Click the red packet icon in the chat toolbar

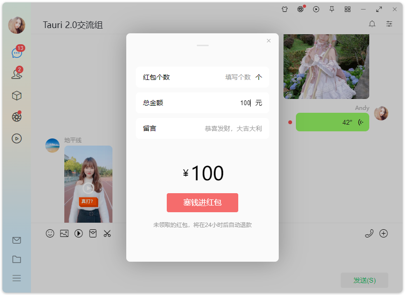click(x=93, y=233)
